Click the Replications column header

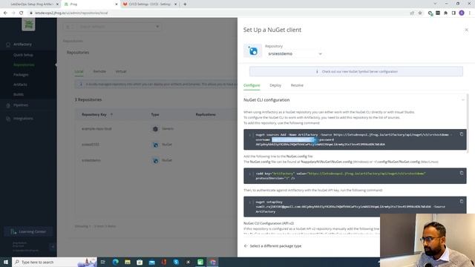[206, 114]
